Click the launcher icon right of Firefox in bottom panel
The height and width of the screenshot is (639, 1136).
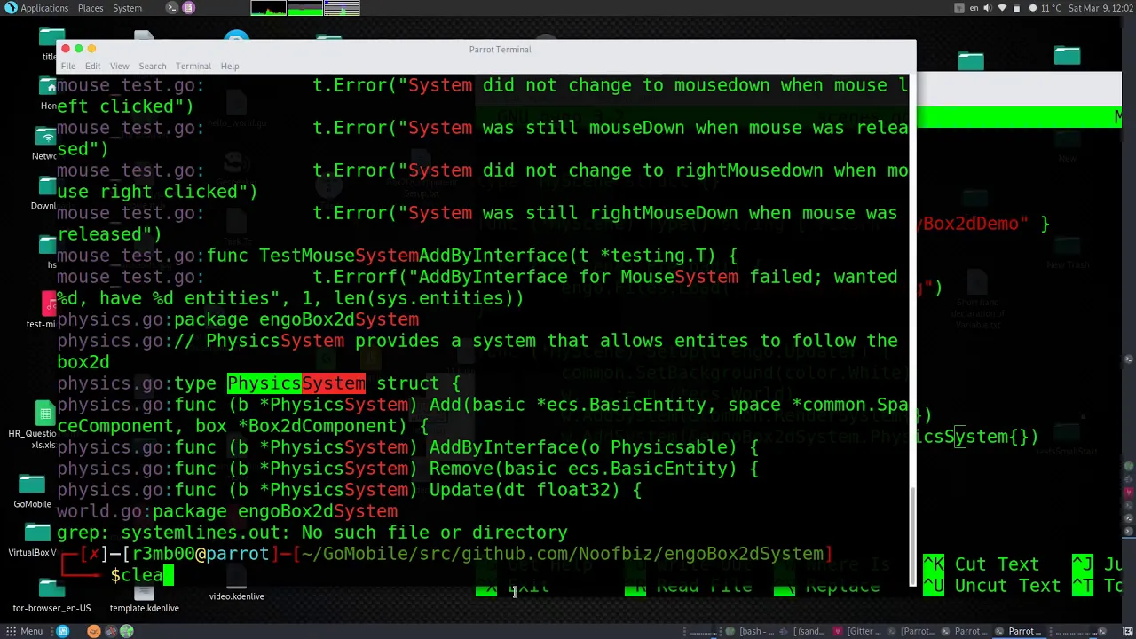110,631
